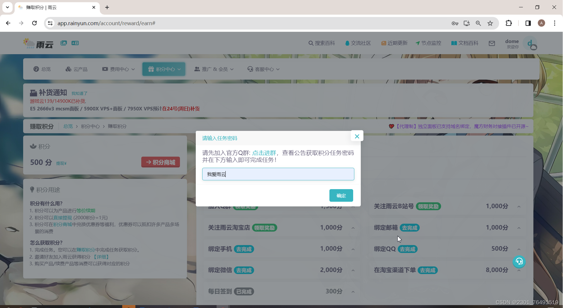Viewport: 563px width, 308px height.
Task: Open the 【详细】 invite details link
Action: (x=101, y=257)
